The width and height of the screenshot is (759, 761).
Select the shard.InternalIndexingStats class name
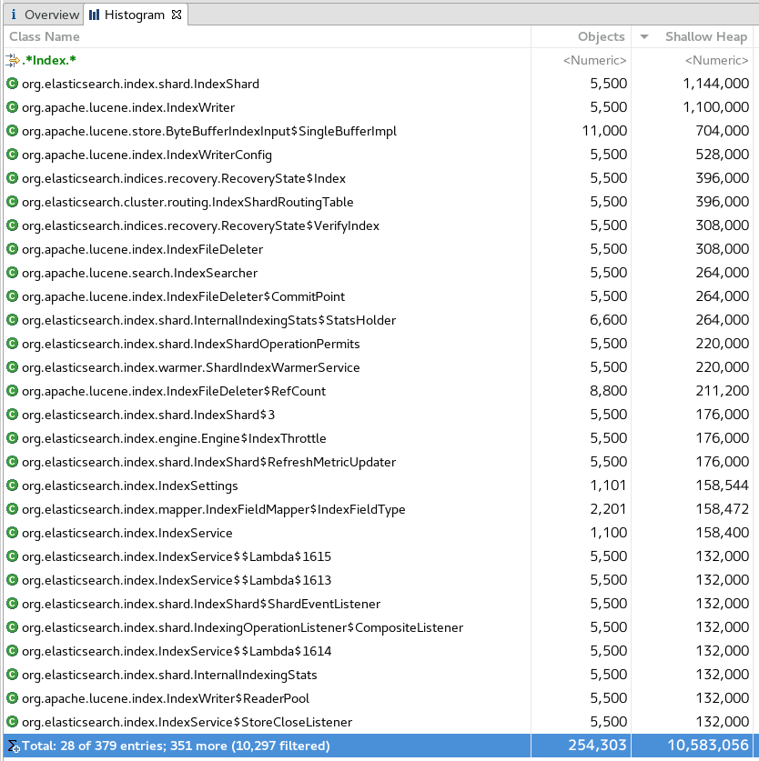[169, 676]
